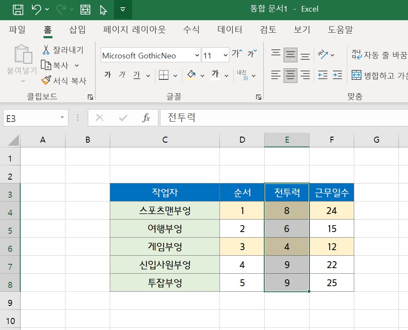Screen dimensions: 408x330
Task: Click the Save icon in quick access toolbar
Action: [x=18, y=9]
